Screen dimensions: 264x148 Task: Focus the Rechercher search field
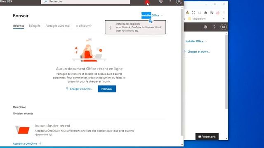tap(85, 2)
